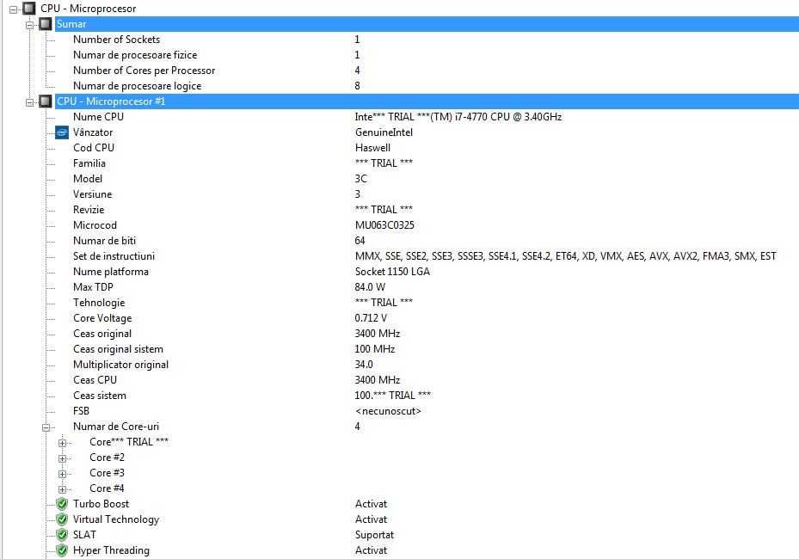Viewport: 799px width, 559px height.
Task: Select the Tehnologie label
Action: [x=99, y=303]
